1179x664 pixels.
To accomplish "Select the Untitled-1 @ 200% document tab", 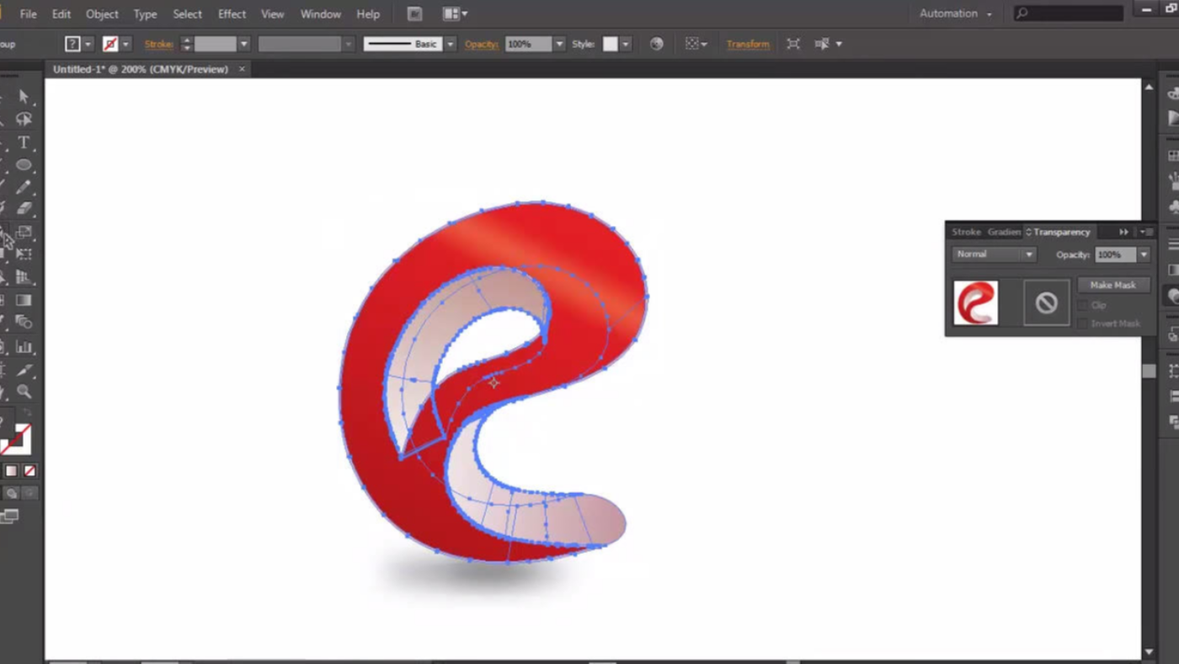I will (141, 69).
